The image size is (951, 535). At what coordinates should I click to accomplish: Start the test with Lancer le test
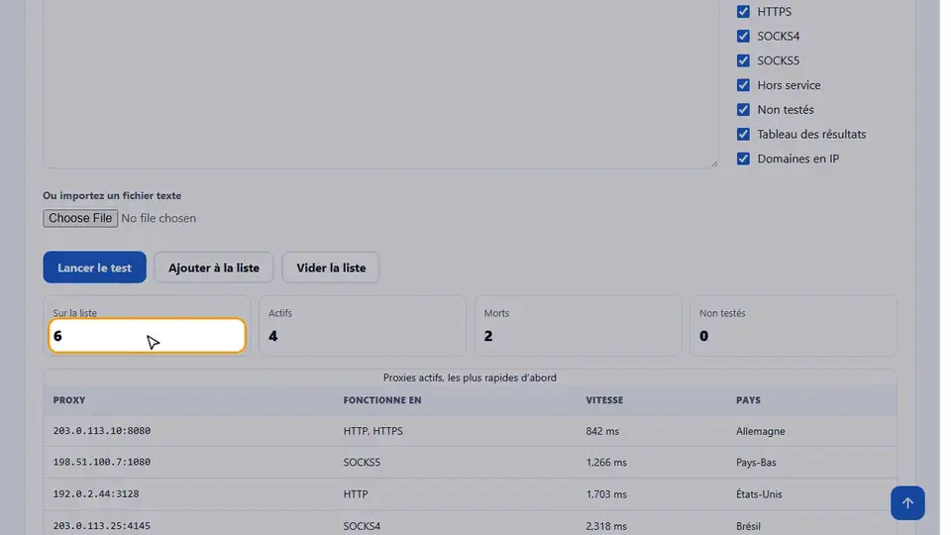95,267
